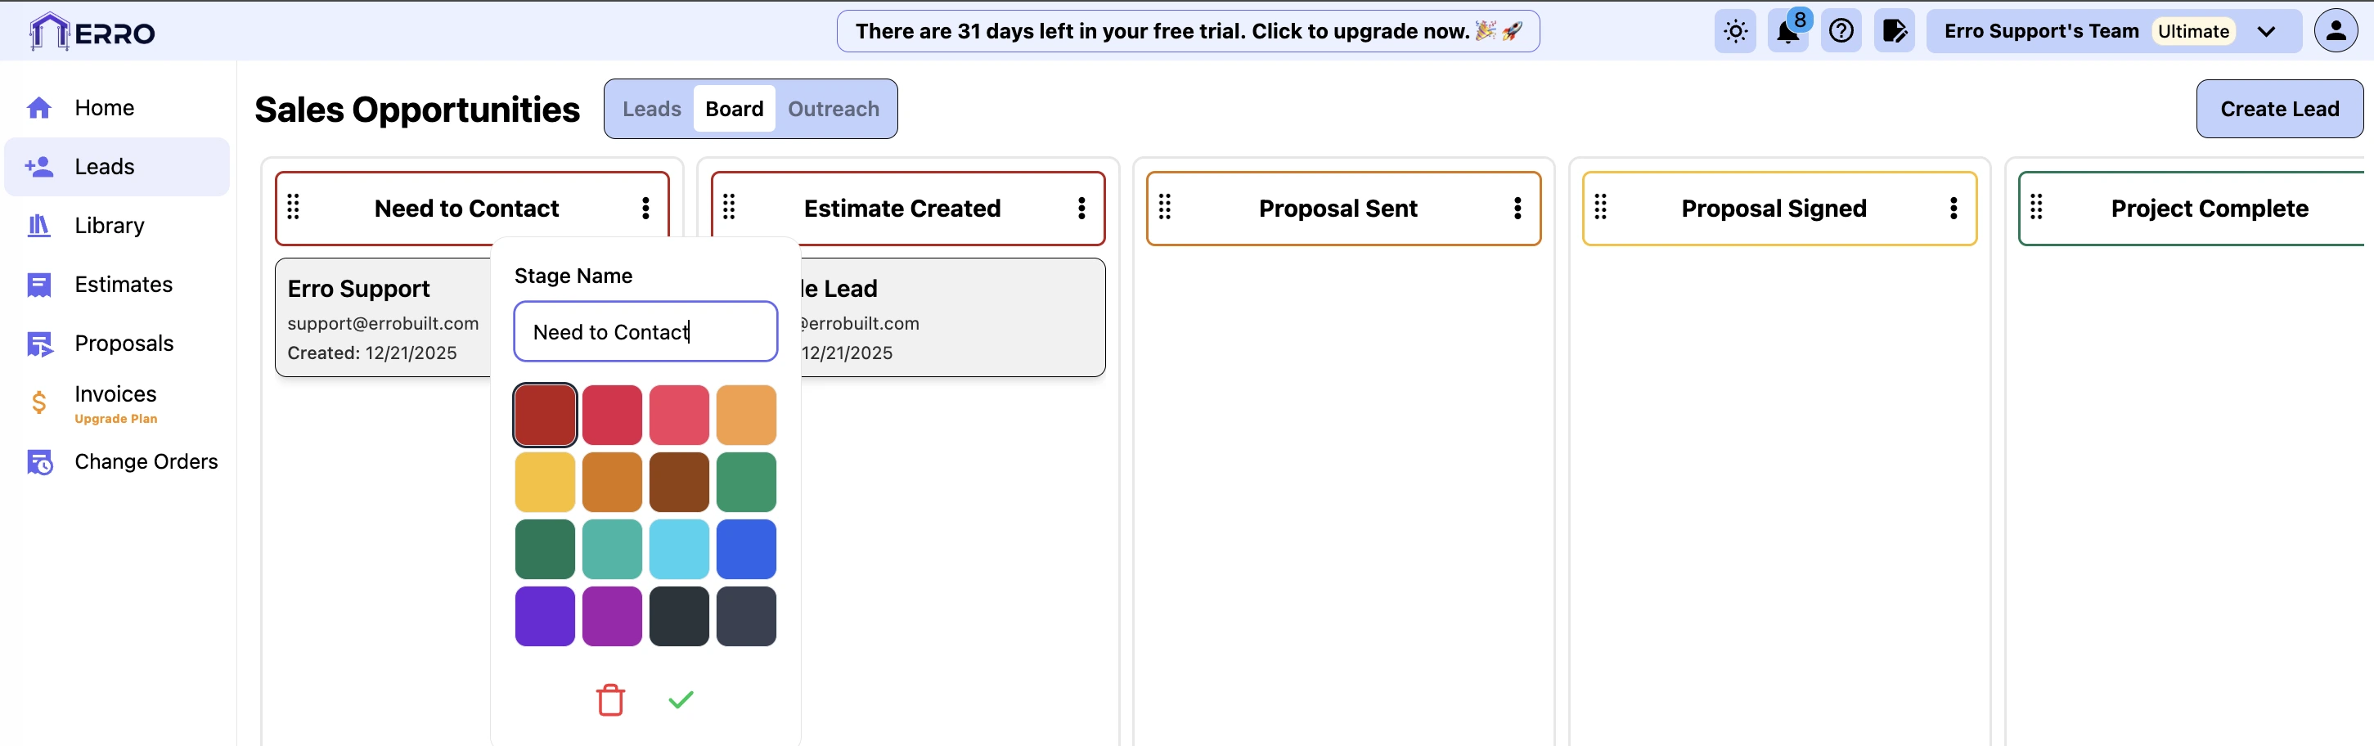The height and width of the screenshot is (746, 2374).
Task: Open Proposal Signed stage options menu
Action: tap(1953, 208)
